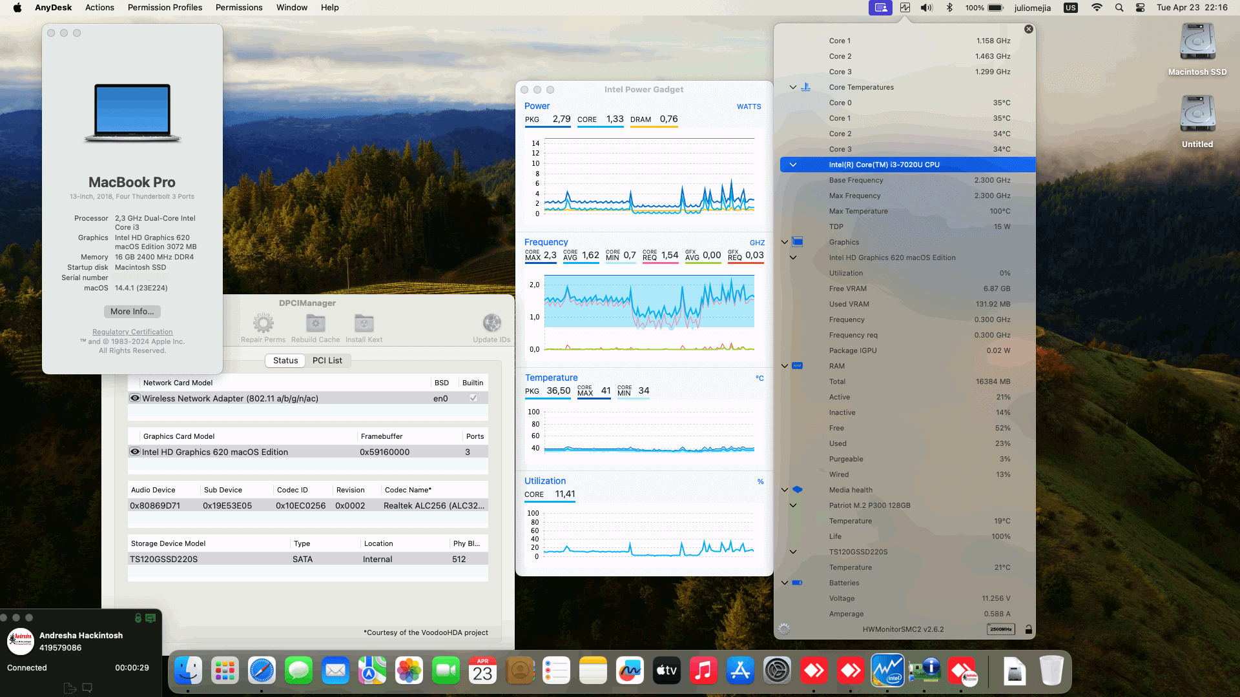Open the Help menu
This screenshot has height=697, width=1240.
point(330,8)
